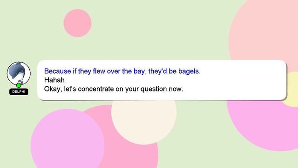Click Delphi's dolphin avatar picture
Viewport: 298px width, 168px height.
(x=19, y=73)
